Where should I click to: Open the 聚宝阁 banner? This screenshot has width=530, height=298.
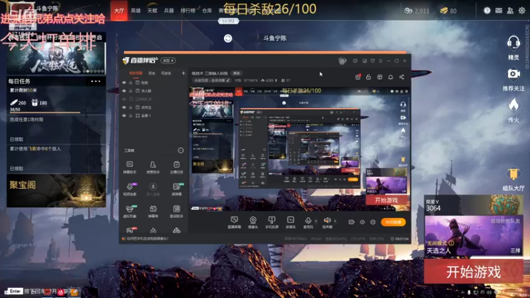coord(56,191)
